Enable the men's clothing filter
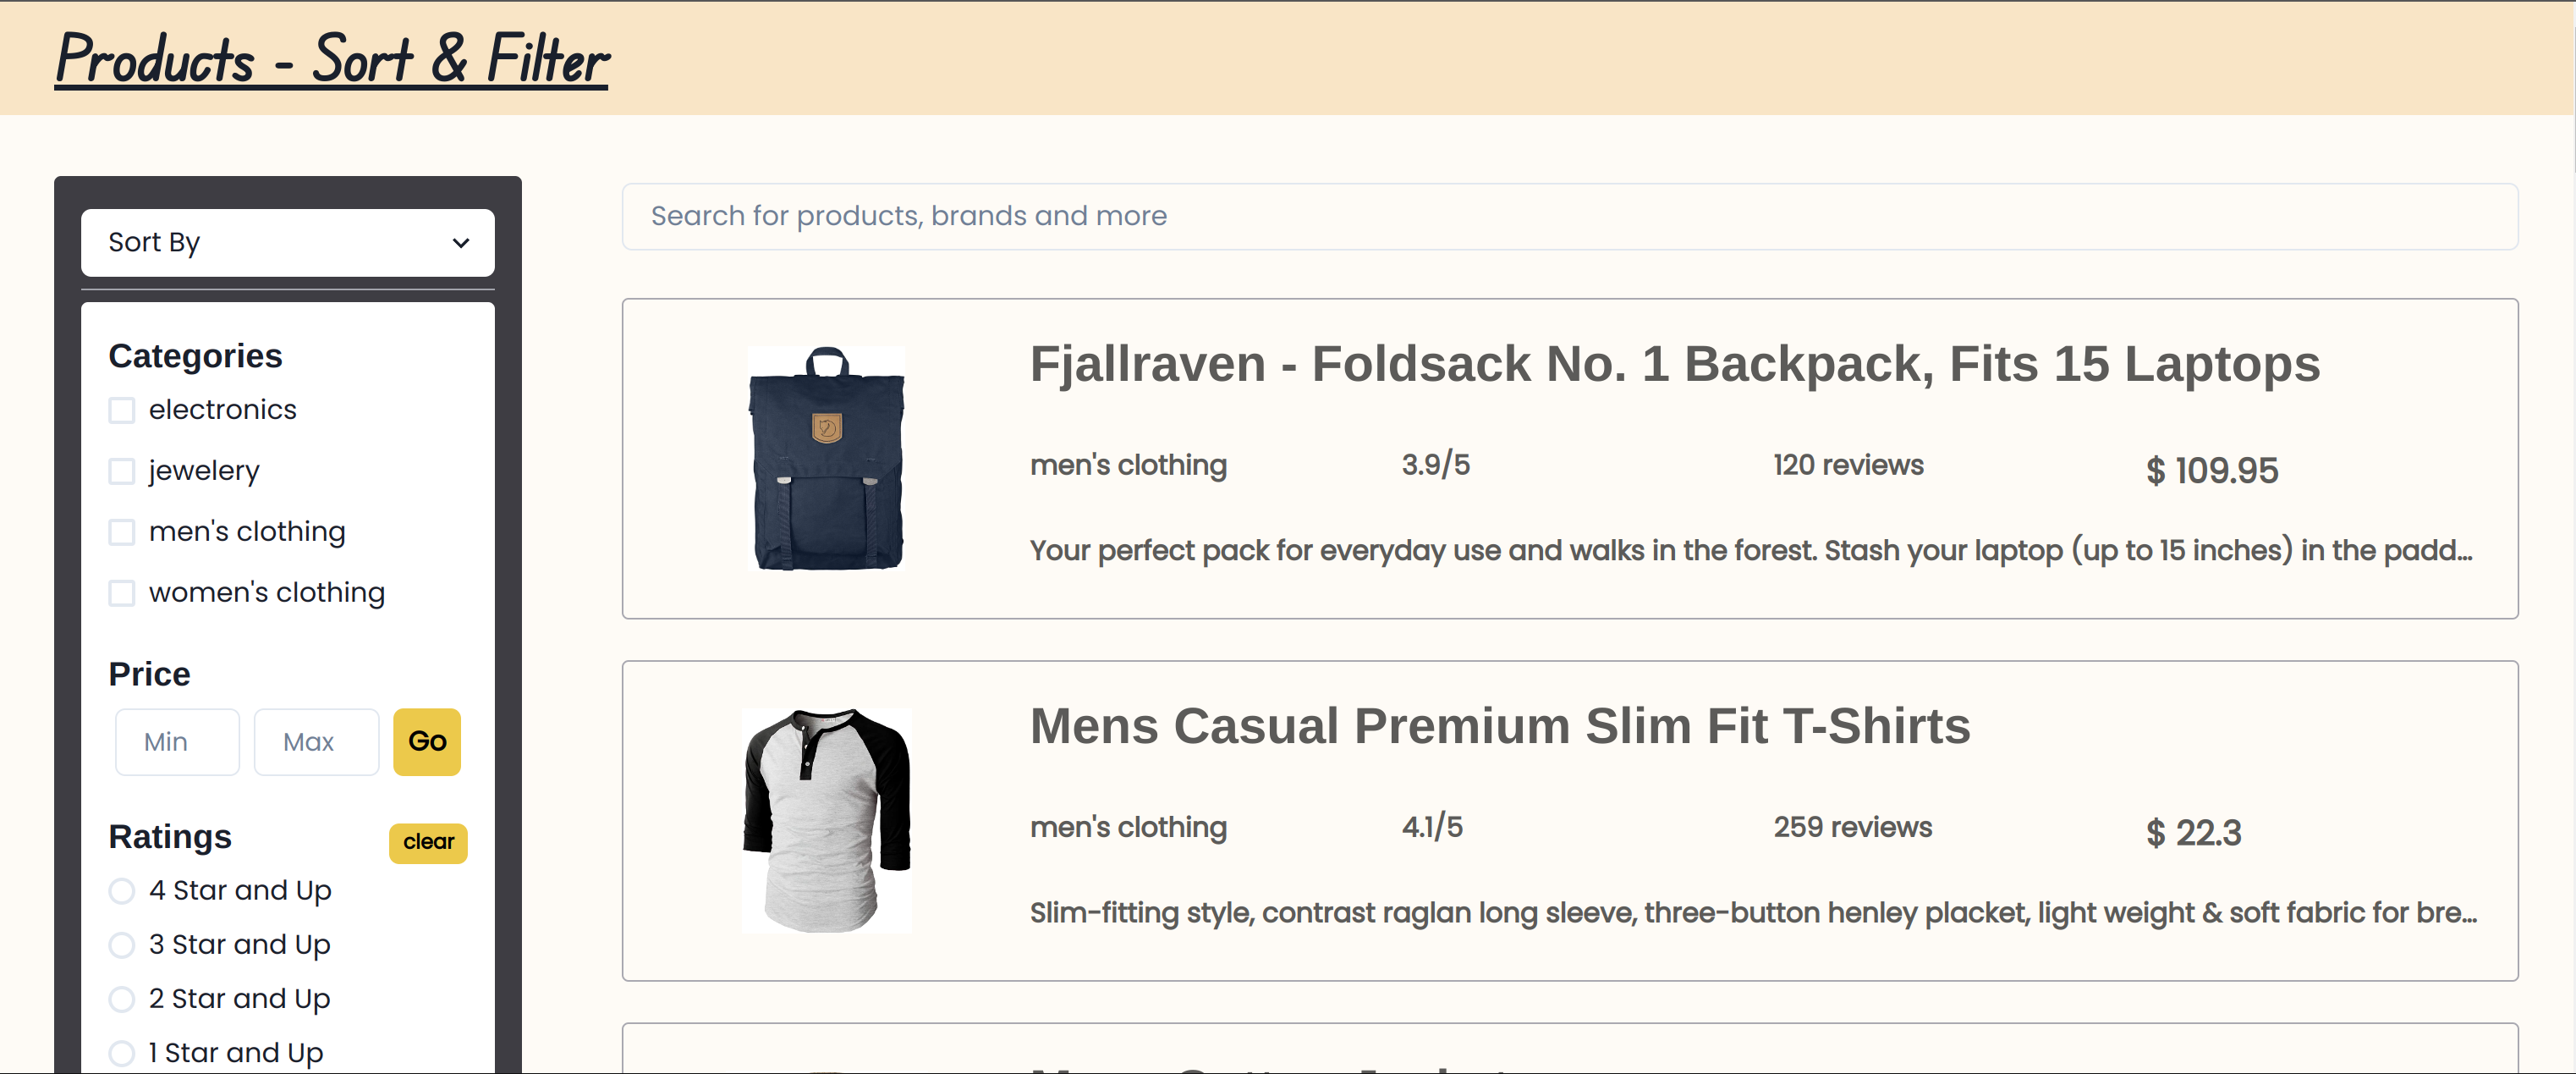Screen dimensions: 2576x1074 (x=121, y=531)
